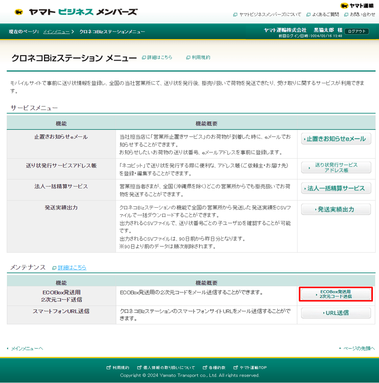Click the ECOBox発送用 2次元コード送信 name cell

click(x=61, y=296)
